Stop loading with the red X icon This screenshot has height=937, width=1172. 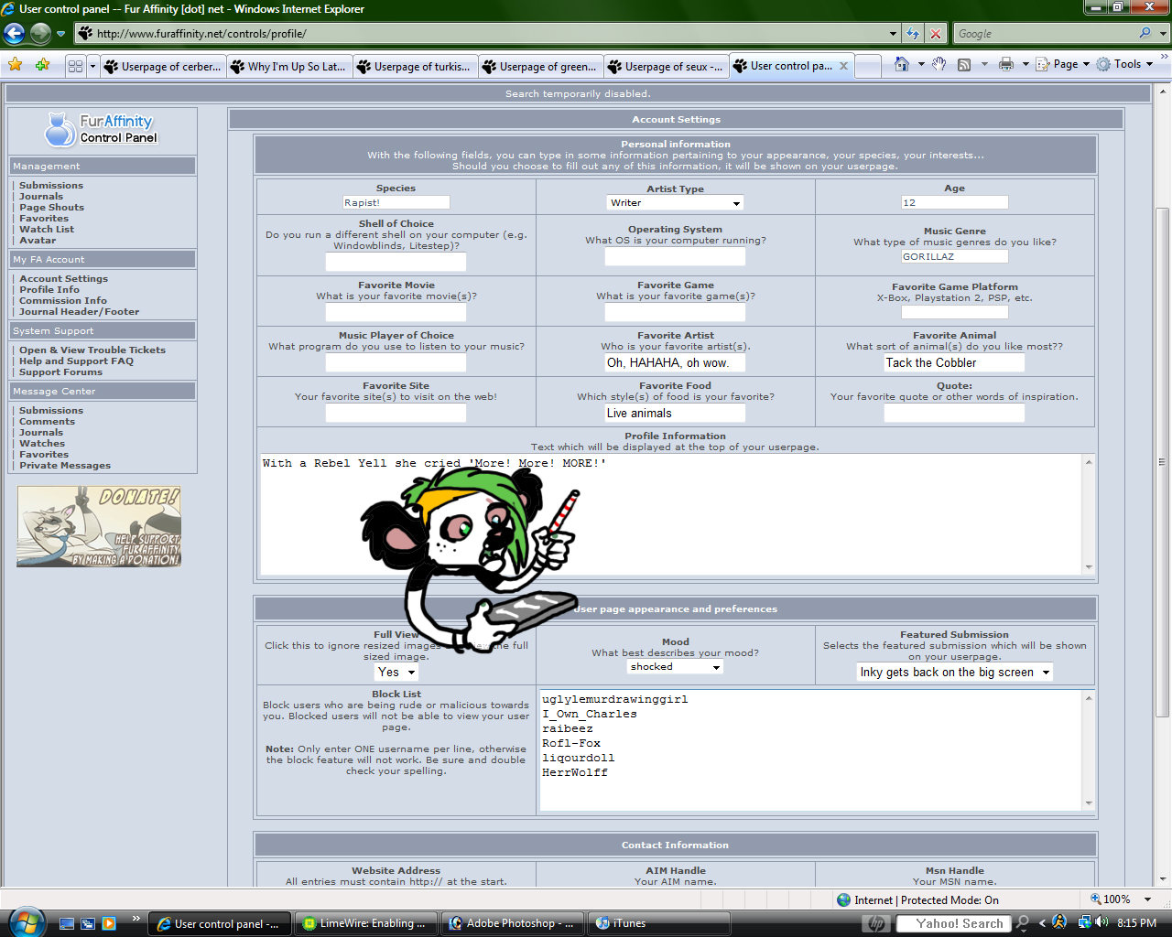click(x=936, y=34)
